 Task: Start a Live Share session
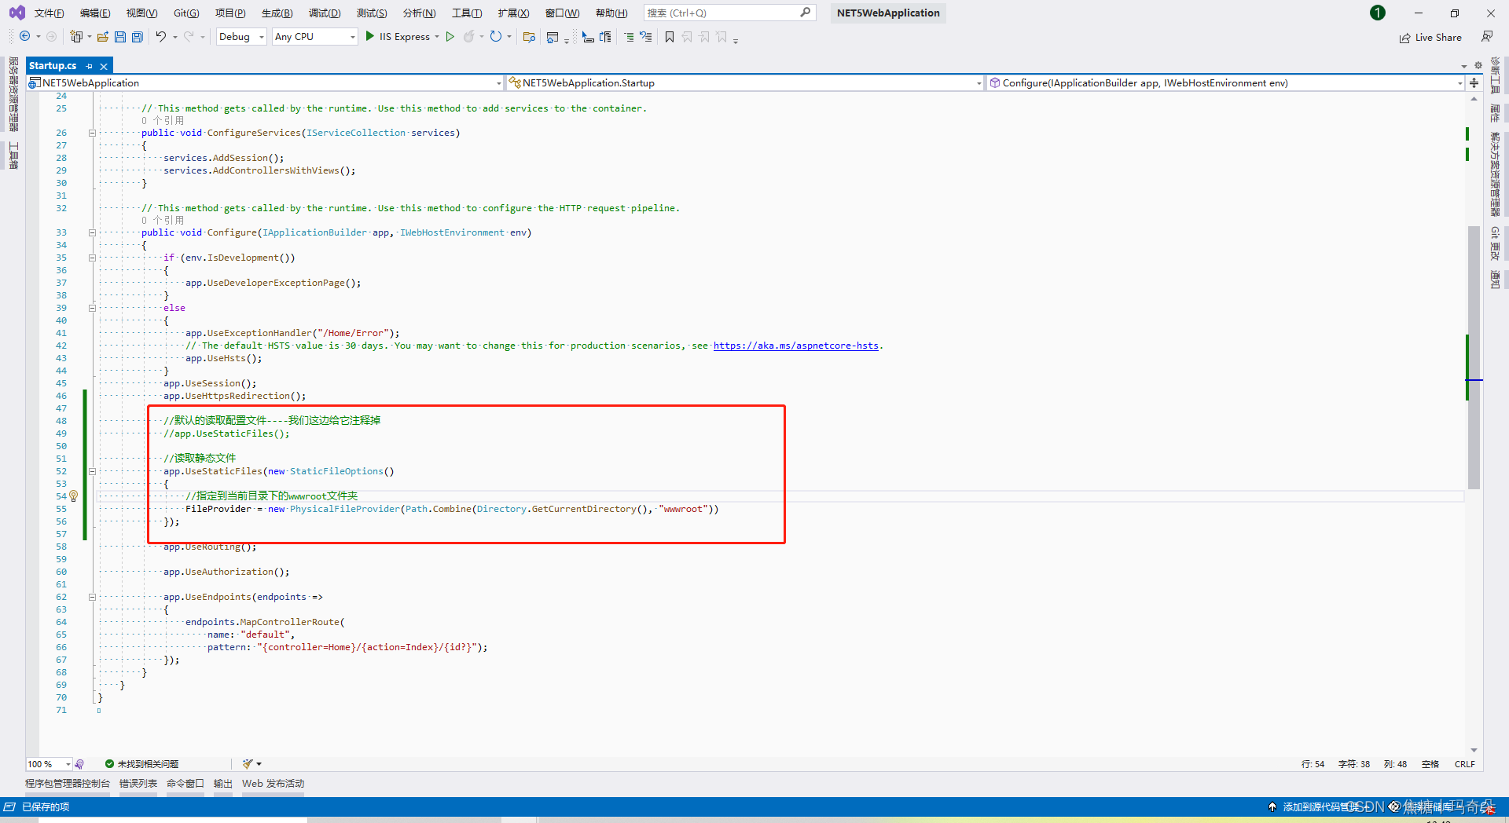point(1430,37)
